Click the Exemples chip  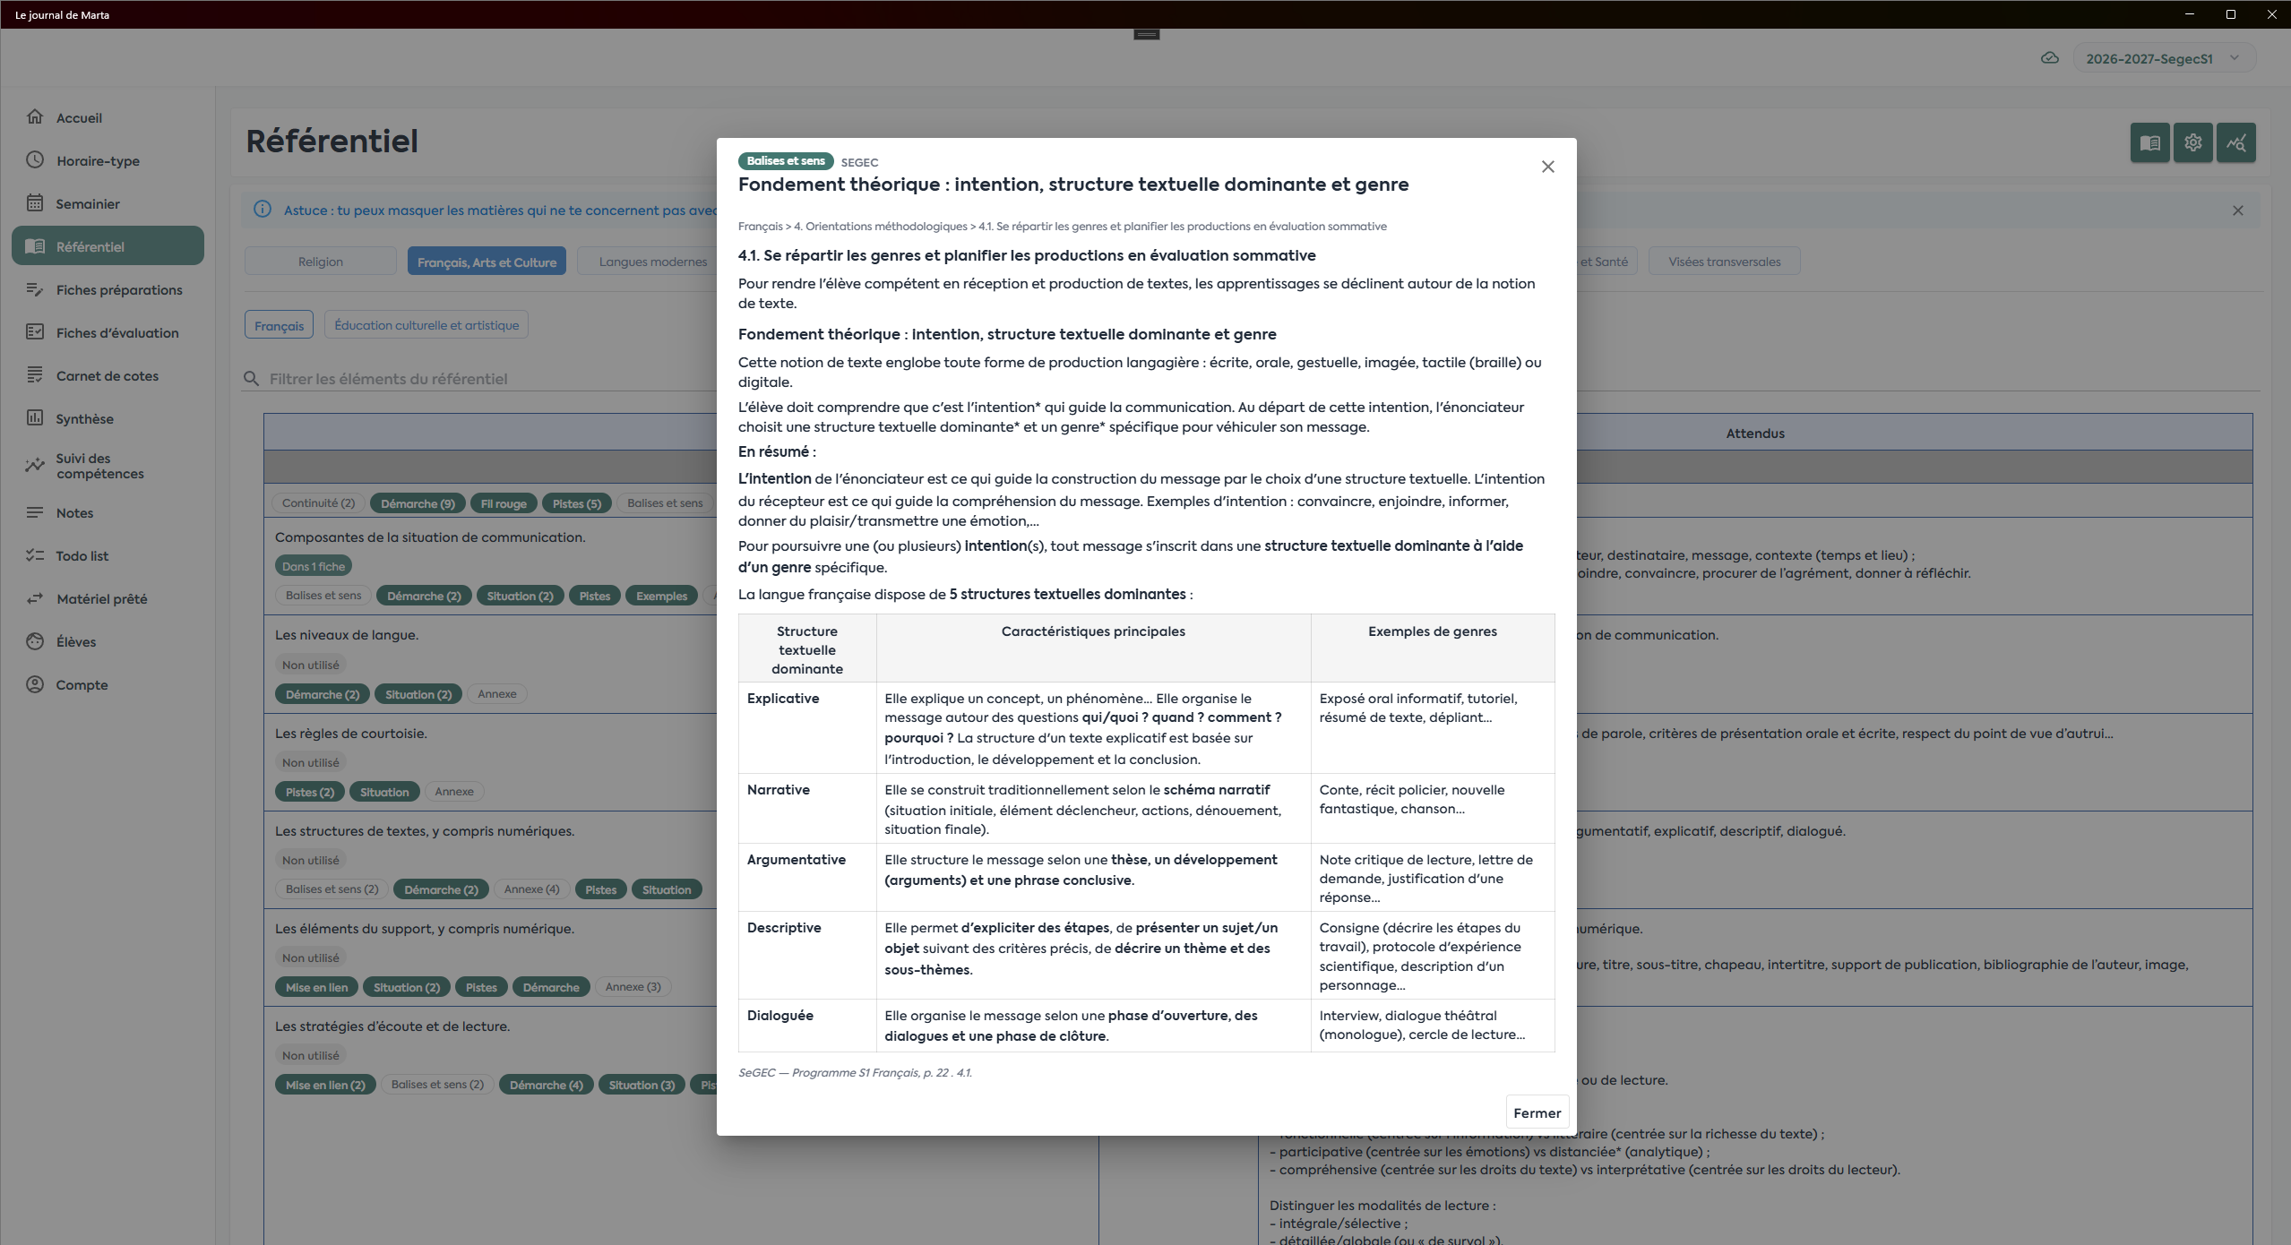661,596
